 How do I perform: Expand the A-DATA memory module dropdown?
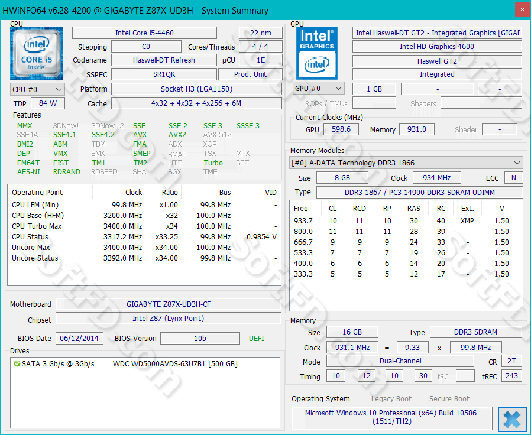[406, 163]
